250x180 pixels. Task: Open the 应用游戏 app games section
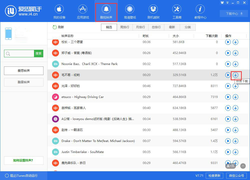[82, 11]
